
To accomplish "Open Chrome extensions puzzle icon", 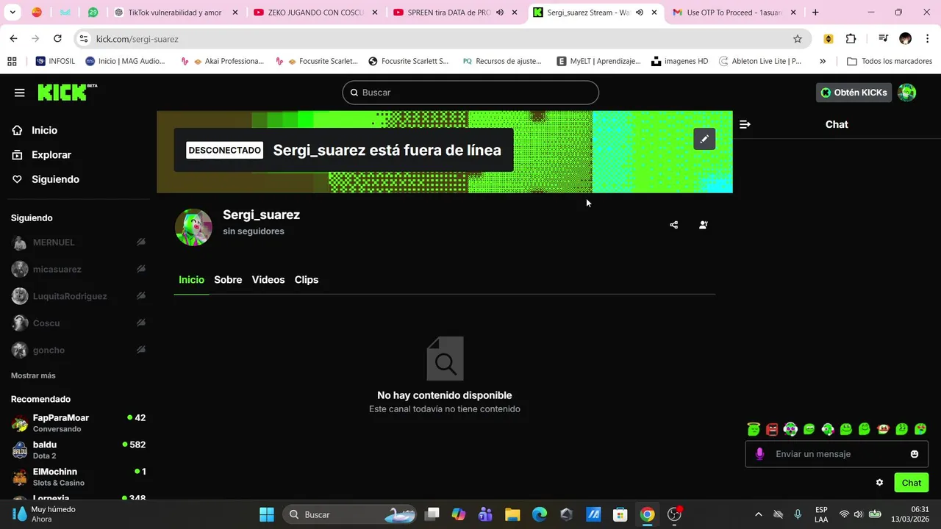I will (851, 39).
